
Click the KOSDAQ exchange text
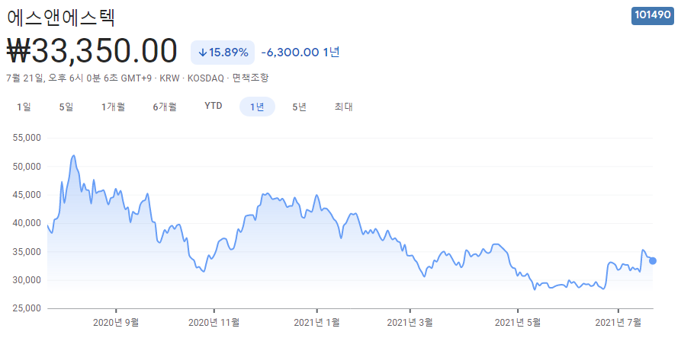point(206,78)
